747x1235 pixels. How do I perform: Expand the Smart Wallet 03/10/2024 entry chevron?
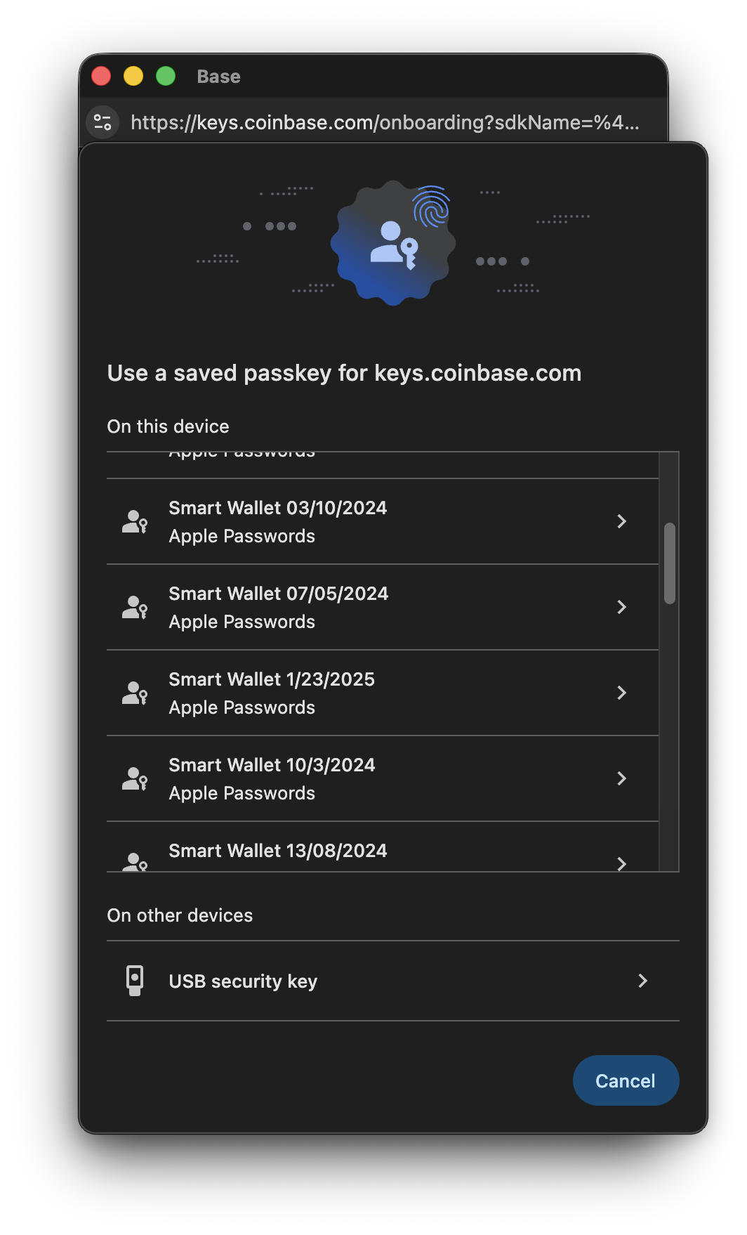click(x=621, y=522)
